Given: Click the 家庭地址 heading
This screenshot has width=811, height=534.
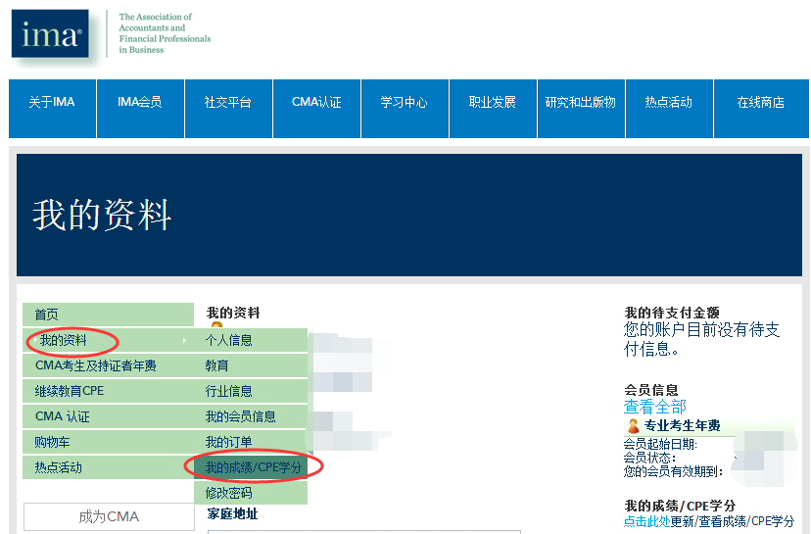Looking at the screenshot, I should [232, 513].
